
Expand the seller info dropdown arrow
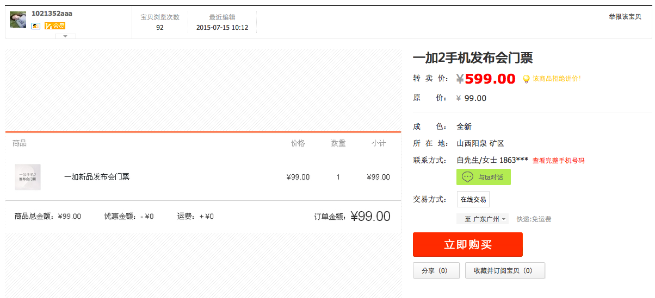(65, 36)
